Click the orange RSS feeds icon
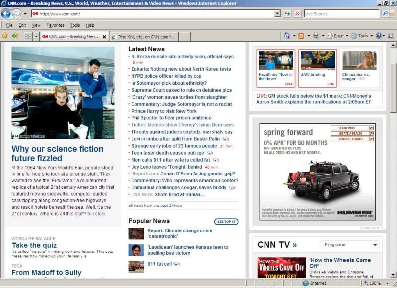Screen dimensions: 397x288 301,36
